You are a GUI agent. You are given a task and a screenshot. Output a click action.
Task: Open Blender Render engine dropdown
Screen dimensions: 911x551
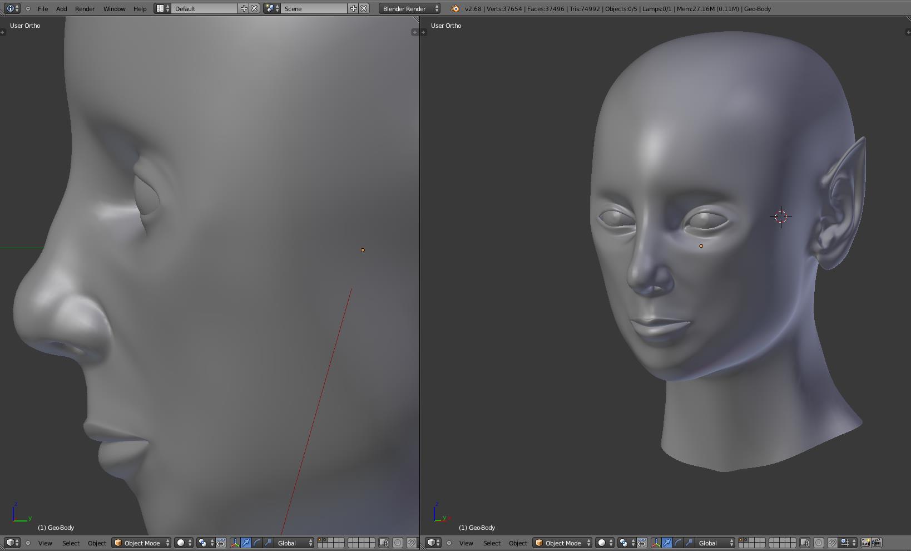coord(410,8)
